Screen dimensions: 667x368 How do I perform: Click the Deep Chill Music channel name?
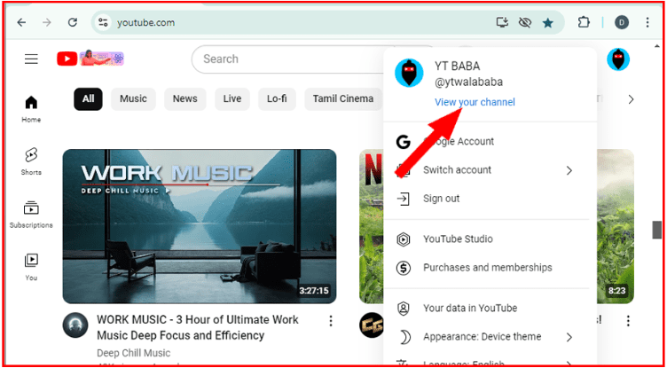(134, 353)
